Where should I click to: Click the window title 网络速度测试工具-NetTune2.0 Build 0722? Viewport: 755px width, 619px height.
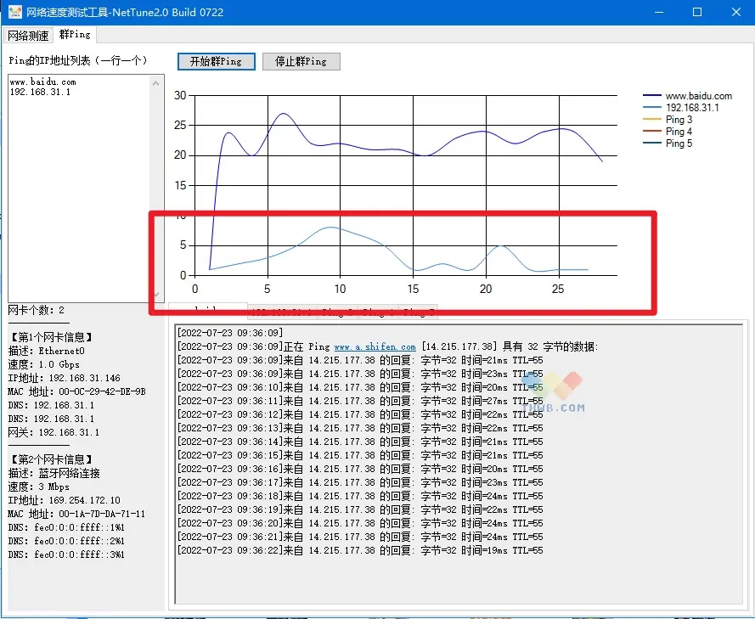(125, 12)
